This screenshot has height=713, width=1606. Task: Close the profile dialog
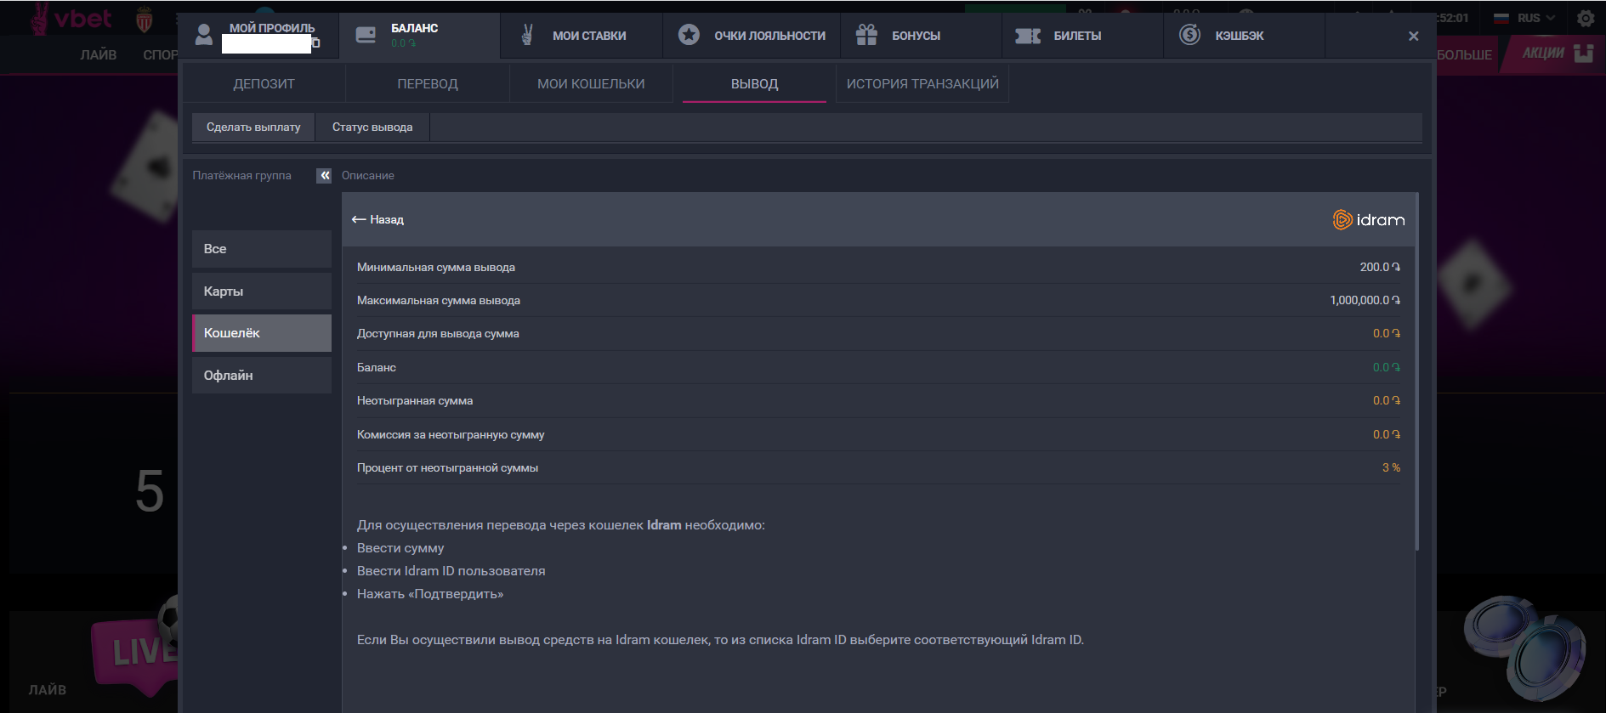pos(1413,36)
